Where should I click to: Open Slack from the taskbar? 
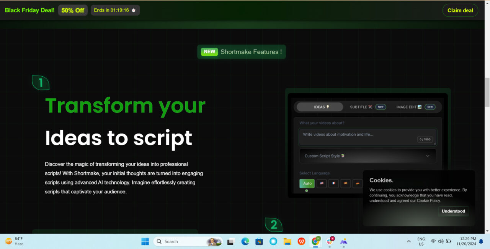[330, 241]
